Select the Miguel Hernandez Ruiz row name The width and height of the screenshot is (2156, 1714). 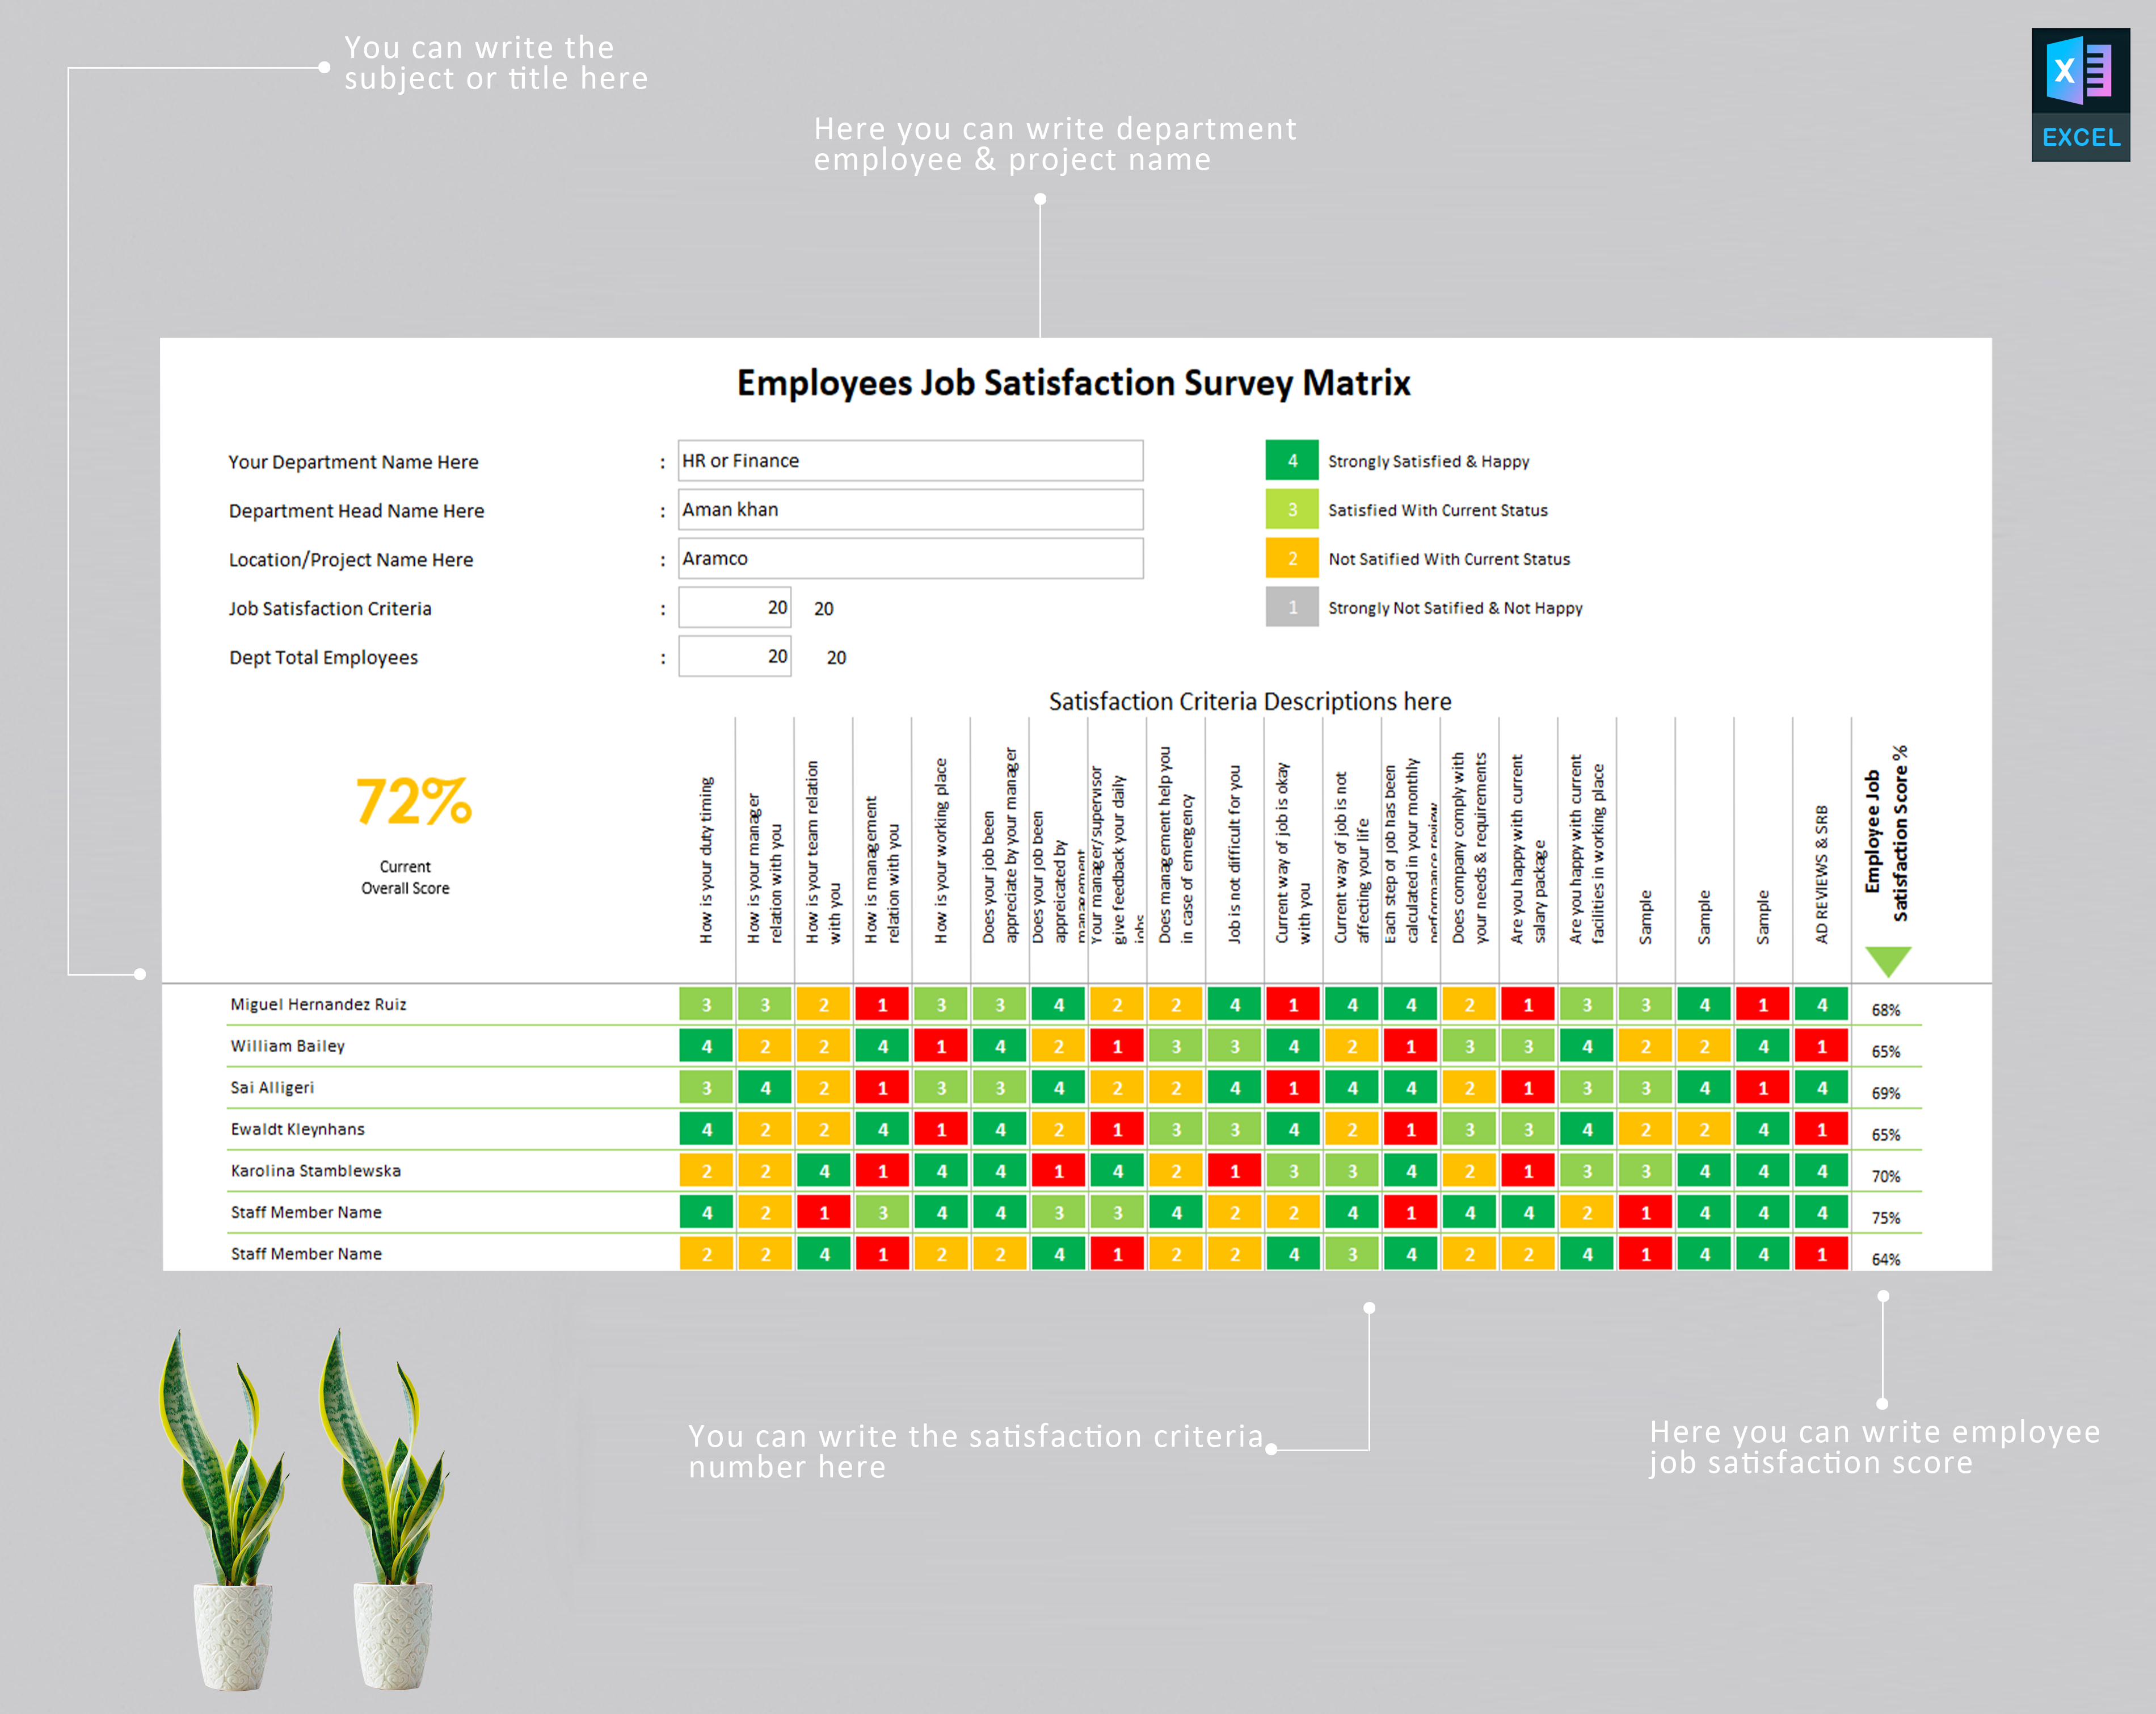(318, 1005)
